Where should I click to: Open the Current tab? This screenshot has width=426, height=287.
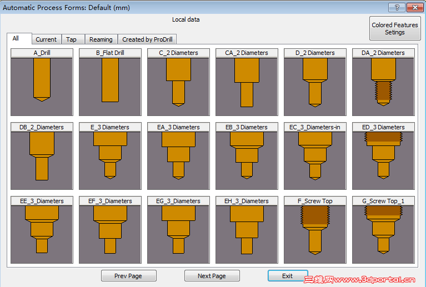pos(47,39)
